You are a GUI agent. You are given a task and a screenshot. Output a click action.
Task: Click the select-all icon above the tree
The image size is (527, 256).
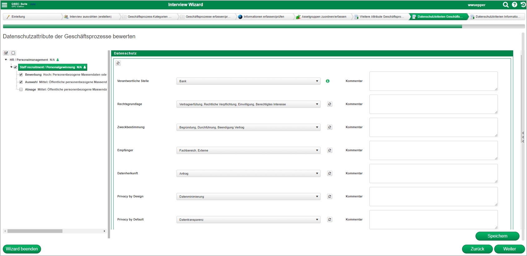pyautogui.click(x=6, y=53)
